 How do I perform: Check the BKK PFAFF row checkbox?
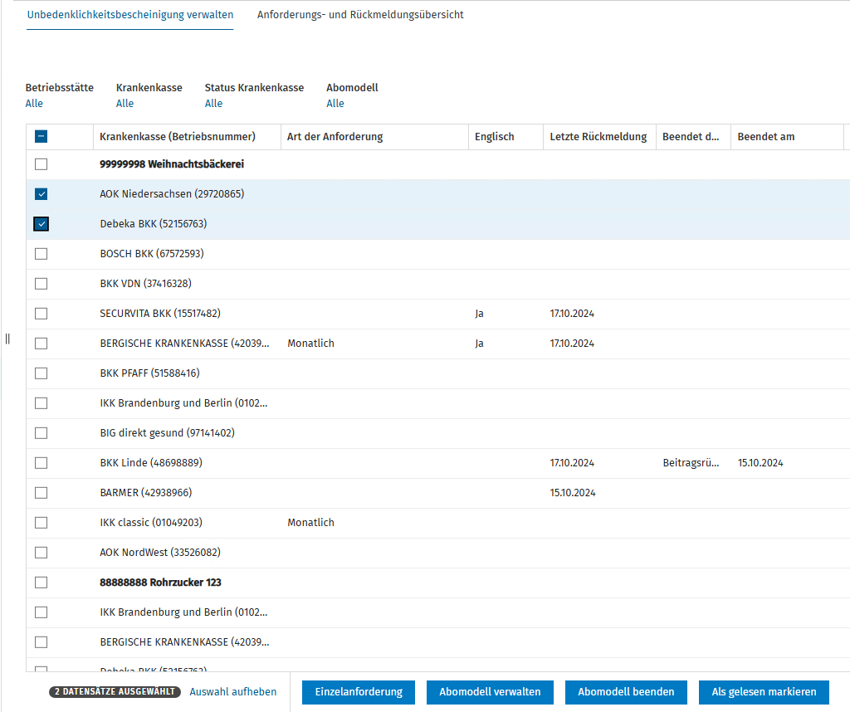click(42, 373)
